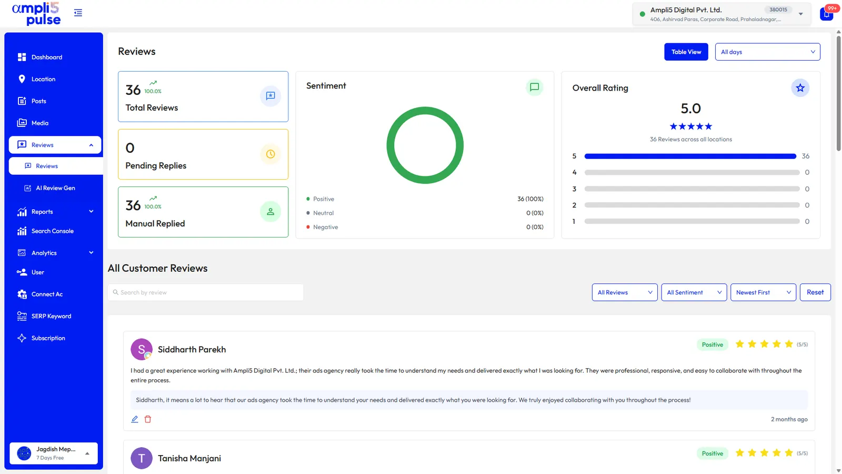
Task: Reset the review filters
Action: [x=815, y=292]
